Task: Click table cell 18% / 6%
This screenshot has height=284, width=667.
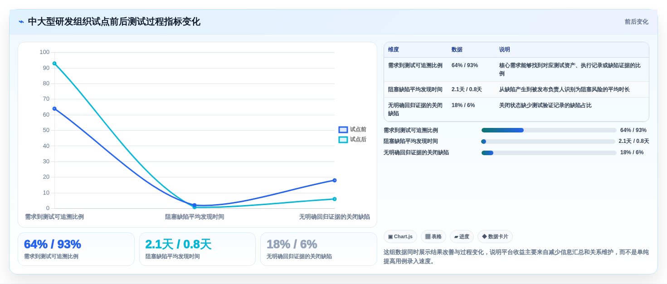Action: click(x=463, y=105)
